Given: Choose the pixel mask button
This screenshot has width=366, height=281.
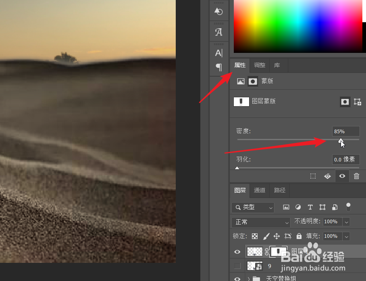Looking at the screenshot, I should pyautogui.click(x=345, y=102).
